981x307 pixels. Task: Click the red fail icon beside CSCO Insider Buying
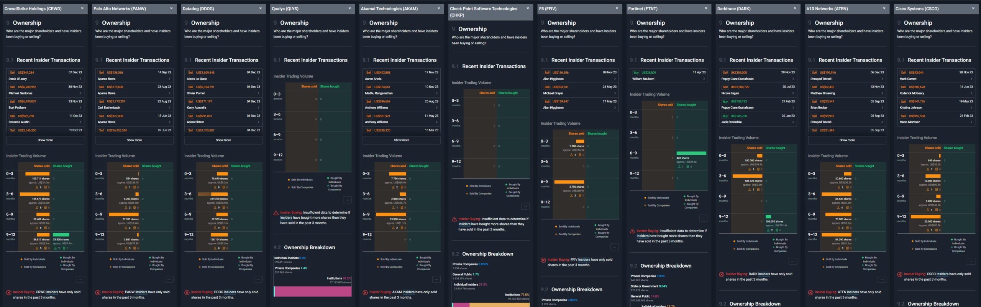pyautogui.click(x=899, y=275)
